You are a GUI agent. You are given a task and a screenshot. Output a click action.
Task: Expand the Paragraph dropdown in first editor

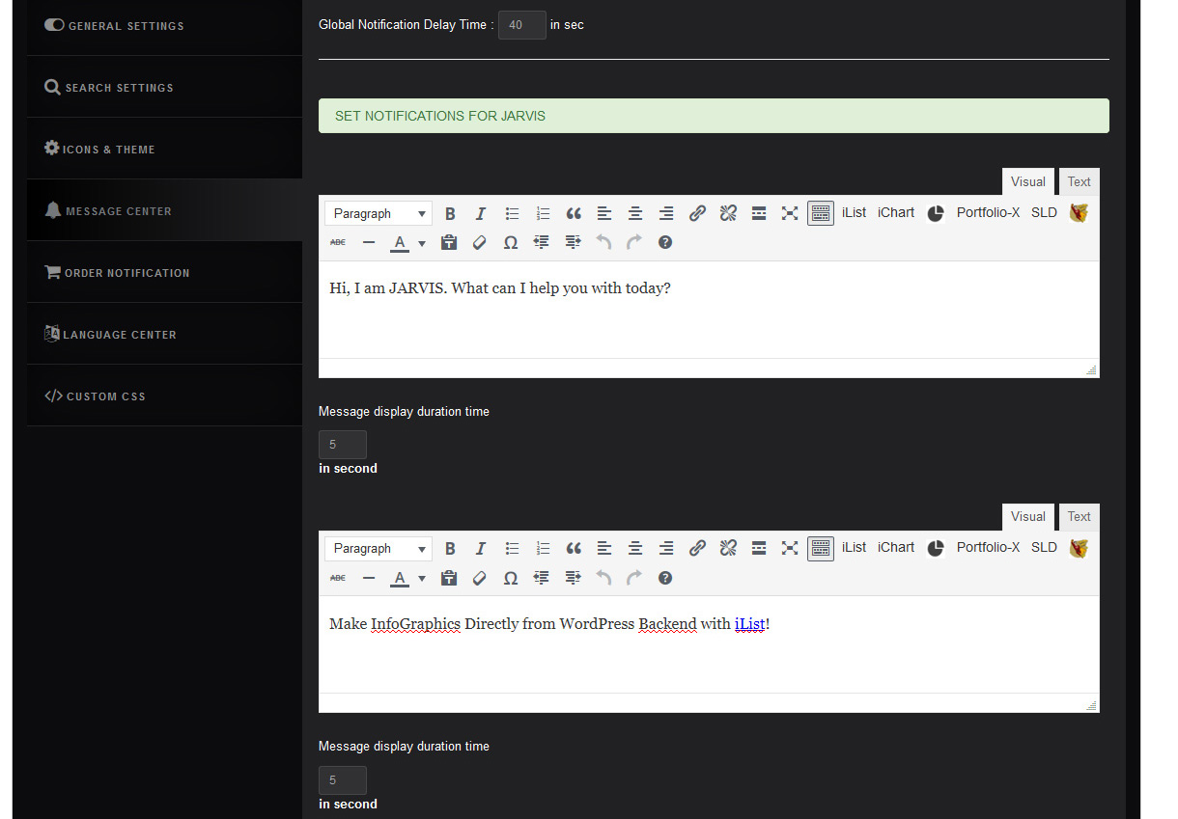click(378, 213)
